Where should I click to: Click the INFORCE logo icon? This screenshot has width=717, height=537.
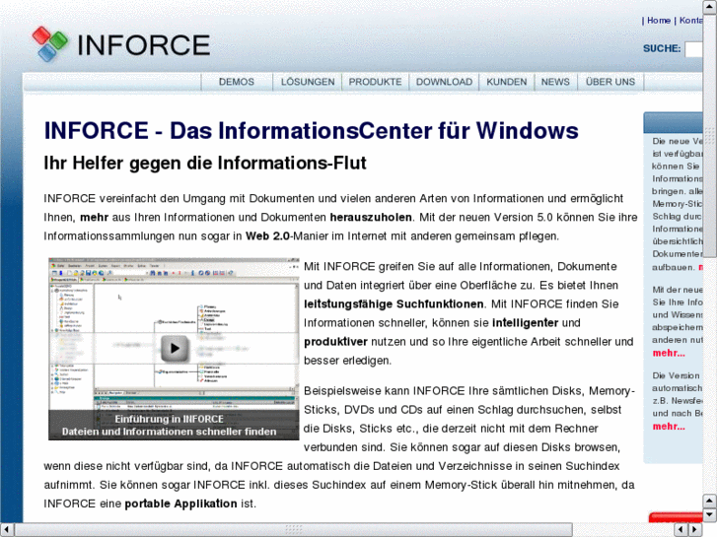point(49,43)
